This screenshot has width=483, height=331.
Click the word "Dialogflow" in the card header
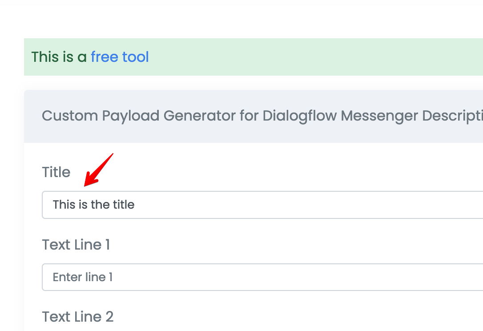pos(299,116)
